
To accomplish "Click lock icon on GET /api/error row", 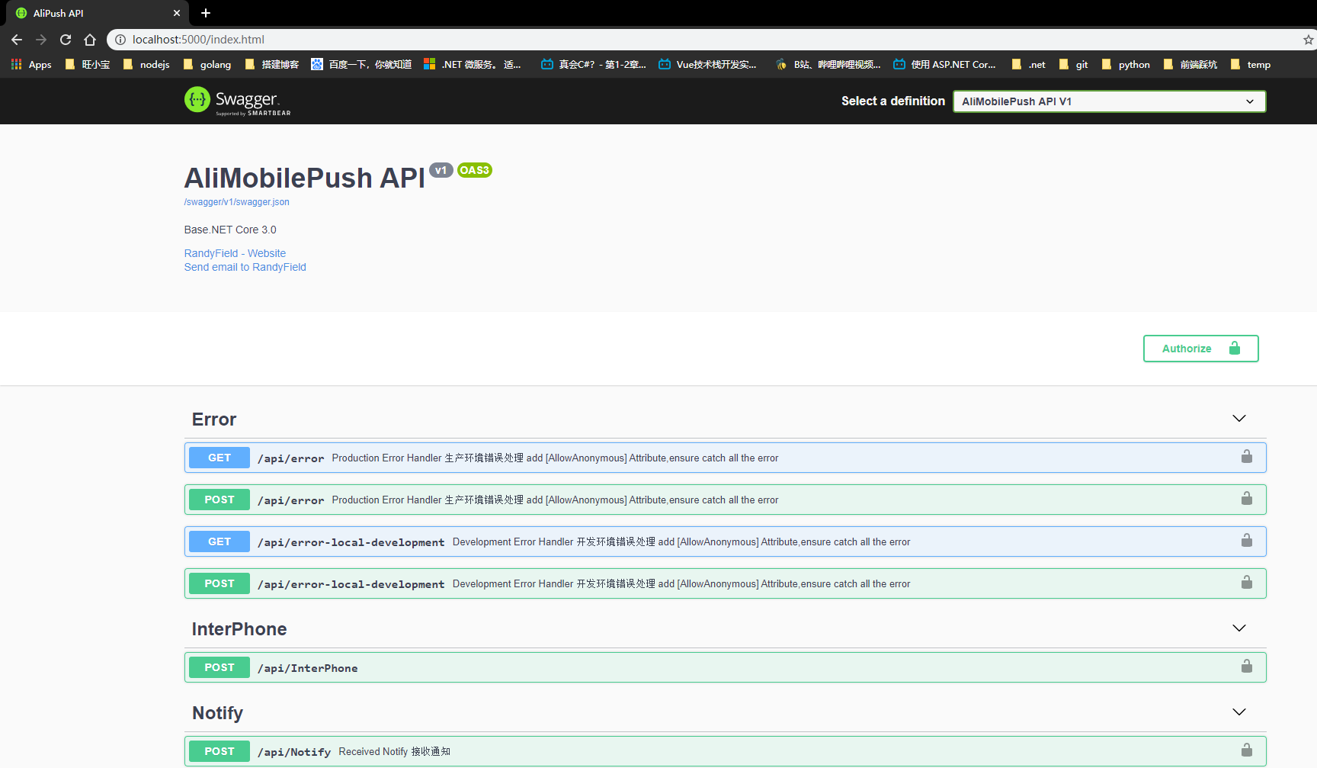I will point(1247,457).
